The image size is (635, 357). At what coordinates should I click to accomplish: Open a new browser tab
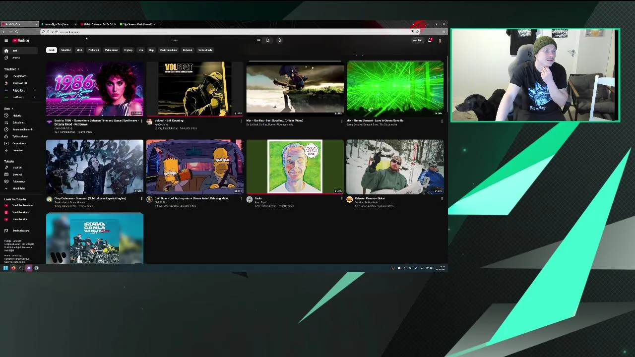pyautogui.click(x=161, y=24)
